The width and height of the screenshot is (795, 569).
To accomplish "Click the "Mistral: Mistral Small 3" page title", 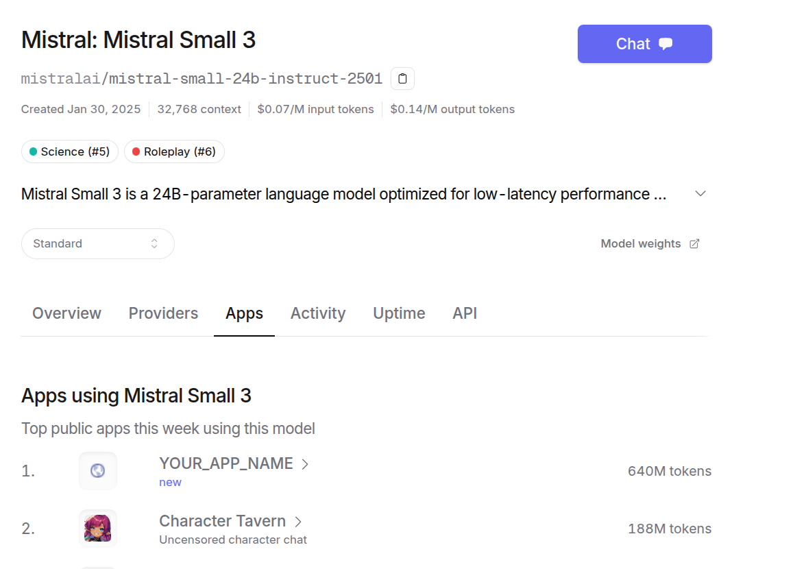I will 138,40.
